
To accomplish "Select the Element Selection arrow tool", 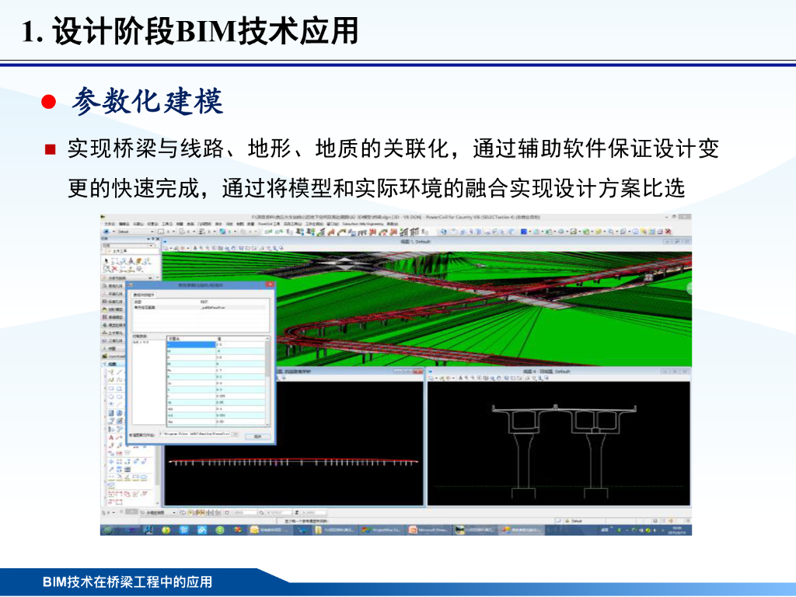I will pos(106,261).
